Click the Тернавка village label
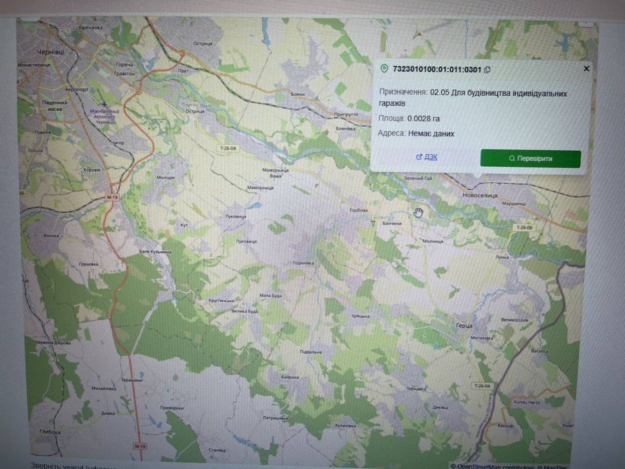 (416, 389)
